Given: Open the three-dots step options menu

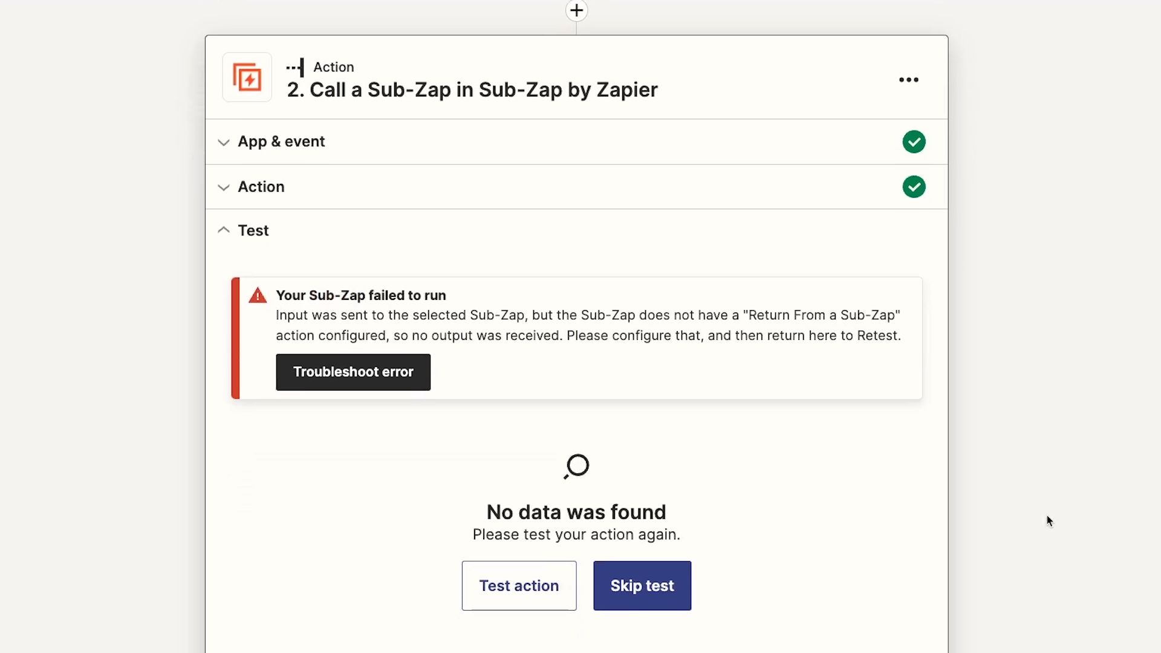Looking at the screenshot, I should coord(908,80).
